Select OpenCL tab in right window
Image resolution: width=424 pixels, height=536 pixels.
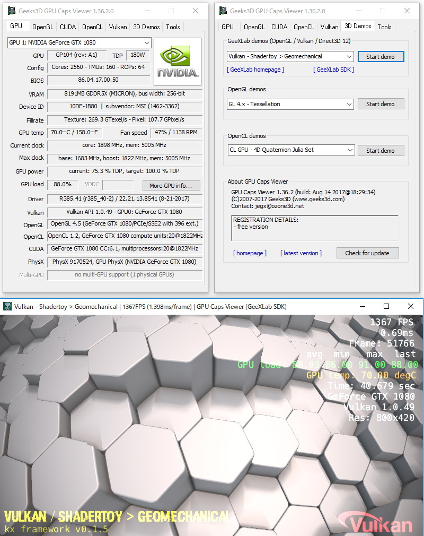(x=304, y=27)
